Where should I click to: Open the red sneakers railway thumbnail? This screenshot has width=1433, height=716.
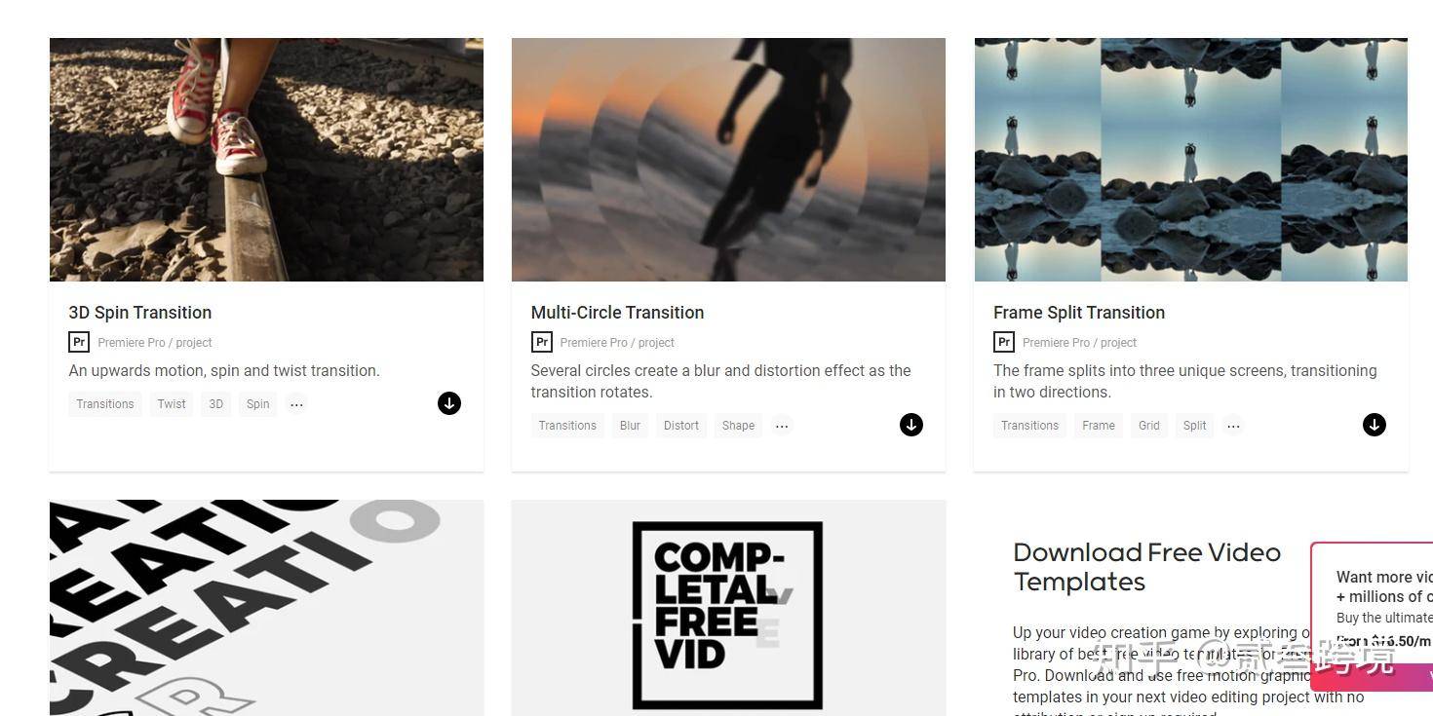[x=266, y=160]
